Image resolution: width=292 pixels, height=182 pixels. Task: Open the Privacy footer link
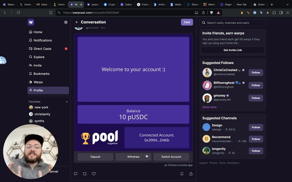[x=213, y=163]
